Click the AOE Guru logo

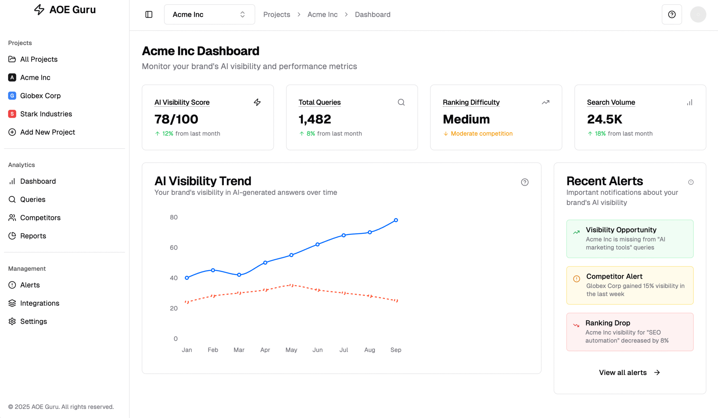(x=65, y=10)
